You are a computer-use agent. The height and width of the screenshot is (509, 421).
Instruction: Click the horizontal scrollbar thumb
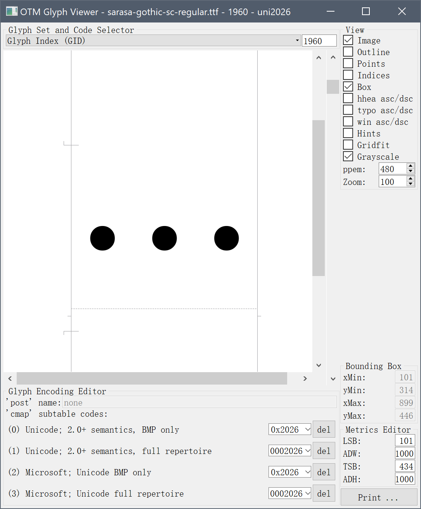click(x=152, y=378)
